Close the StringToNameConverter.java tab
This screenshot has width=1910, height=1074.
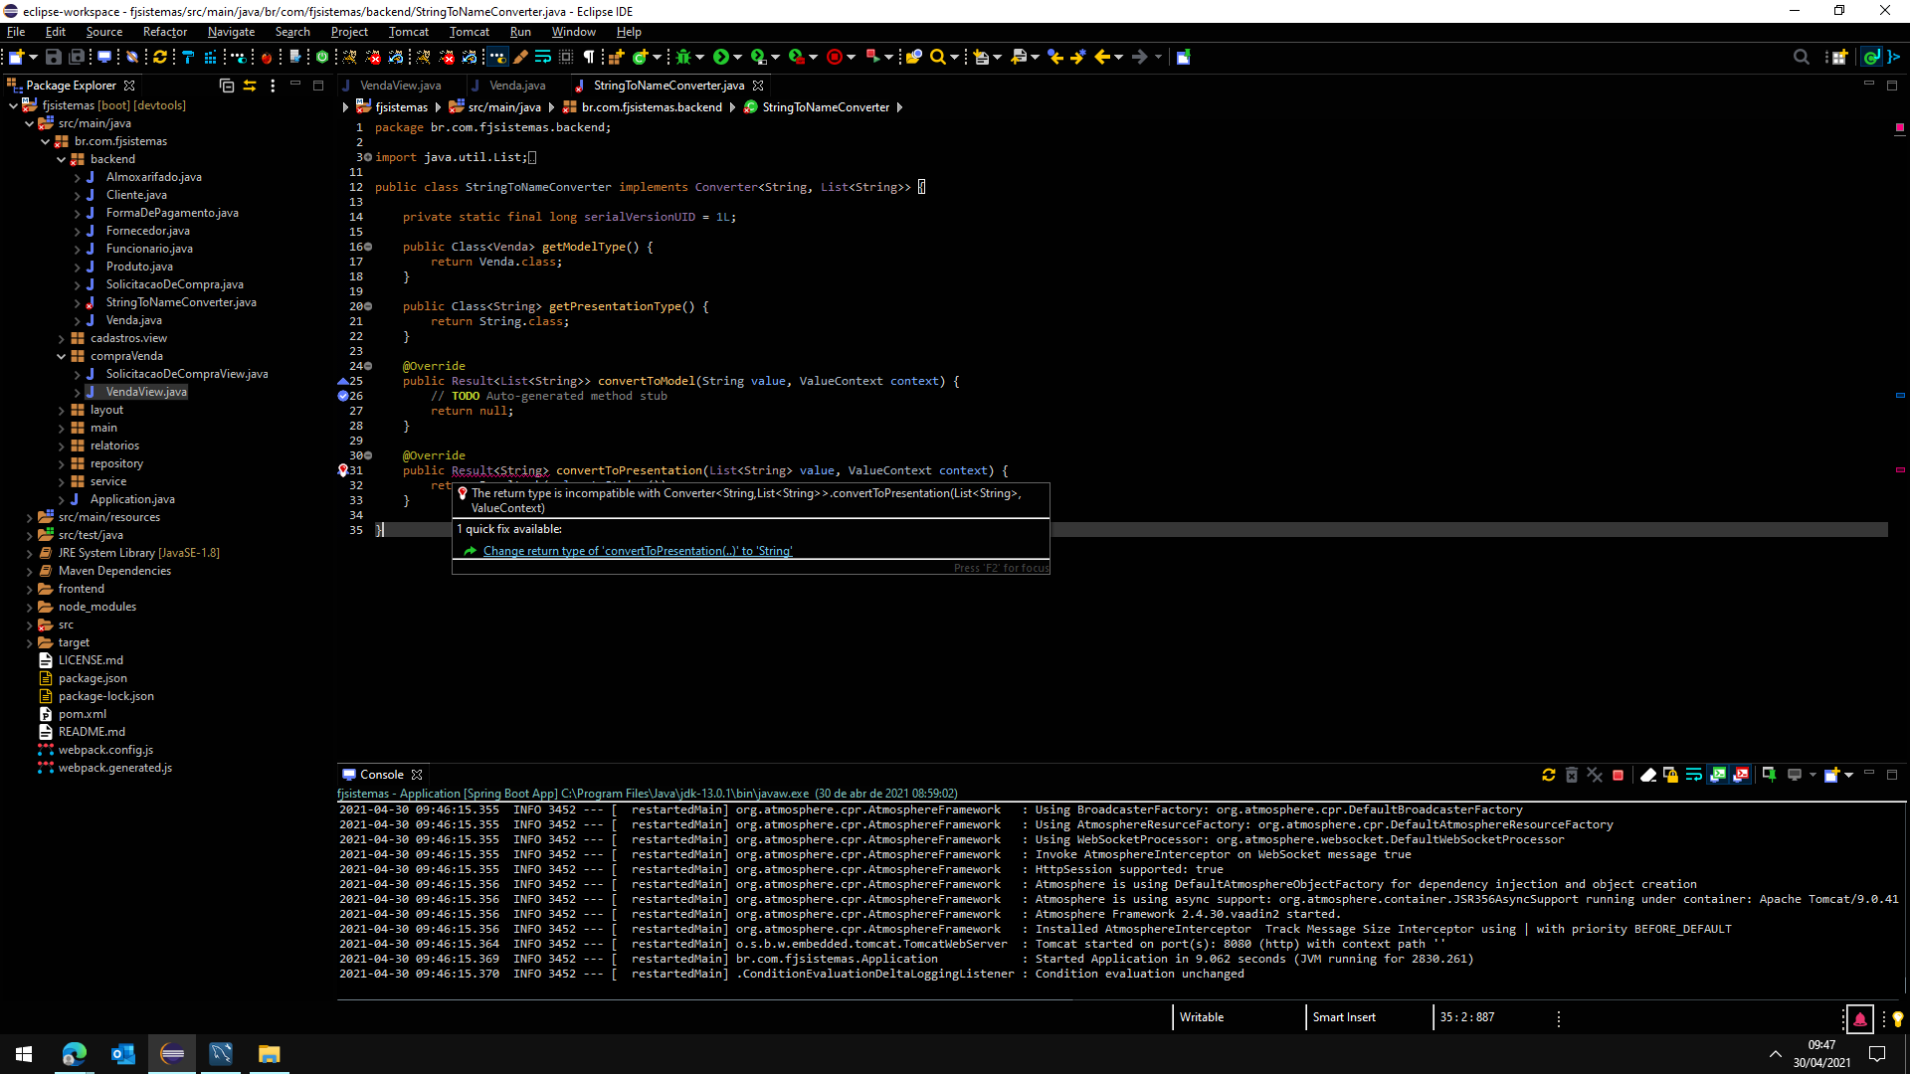click(758, 86)
